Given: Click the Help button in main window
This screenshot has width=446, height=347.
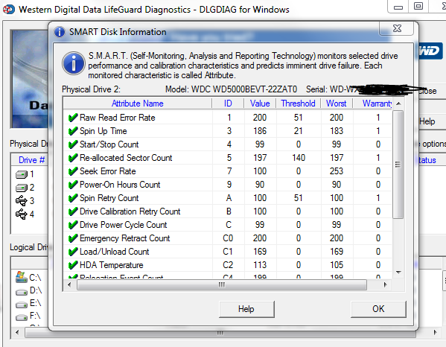Looking at the screenshot, I should click(x=427, y=121).
